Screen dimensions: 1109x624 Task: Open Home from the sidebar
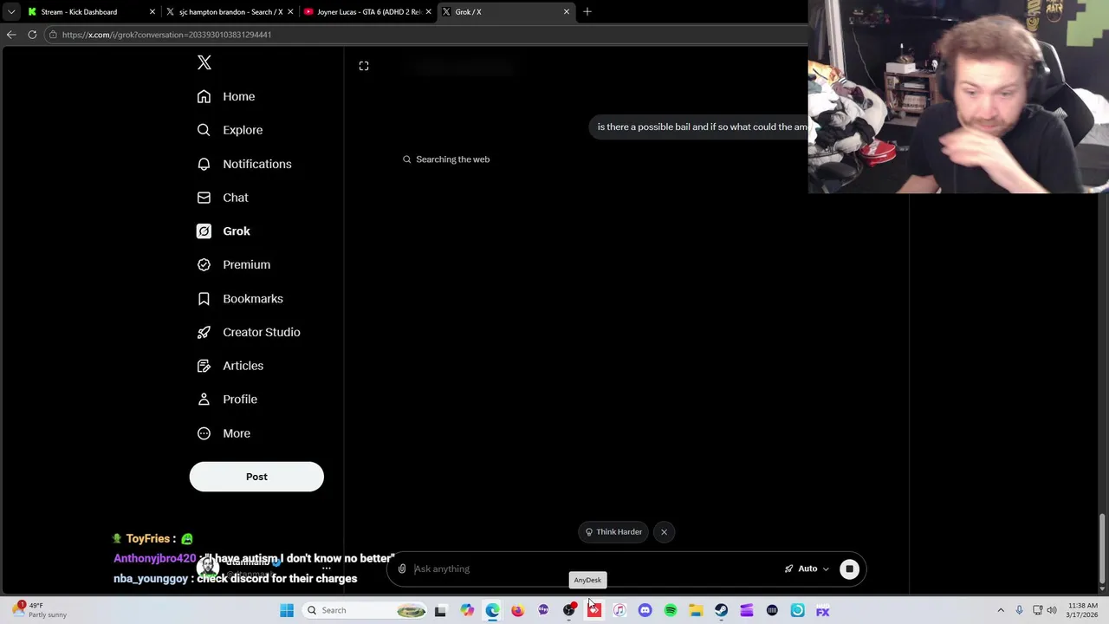coord(226,96)
